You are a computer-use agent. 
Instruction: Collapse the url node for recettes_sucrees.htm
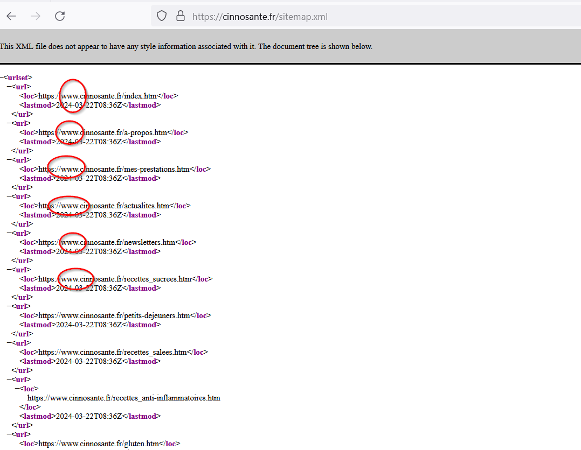pos(9,270)
